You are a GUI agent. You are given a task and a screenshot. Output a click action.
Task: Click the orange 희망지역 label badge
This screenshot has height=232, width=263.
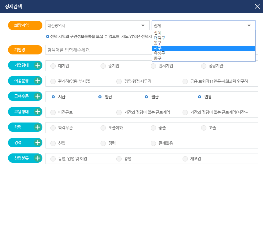[25, 25]
